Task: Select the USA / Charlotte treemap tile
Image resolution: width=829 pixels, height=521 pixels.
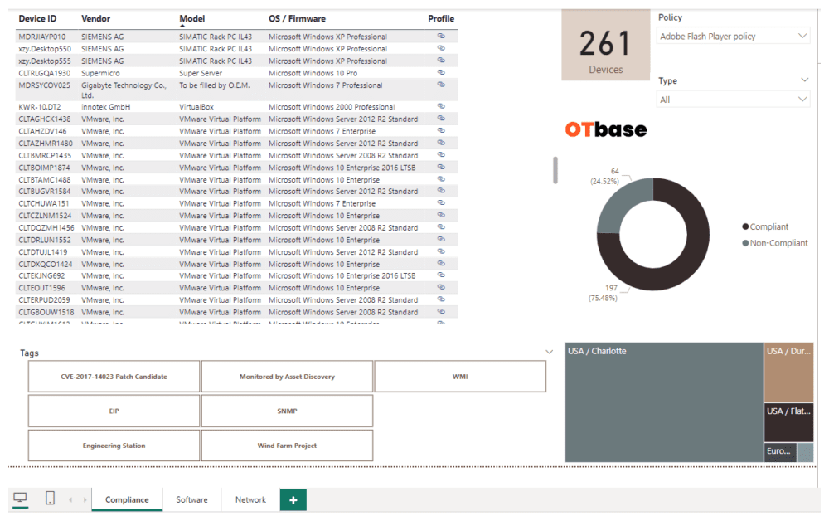Action: (x=663, y=402)
